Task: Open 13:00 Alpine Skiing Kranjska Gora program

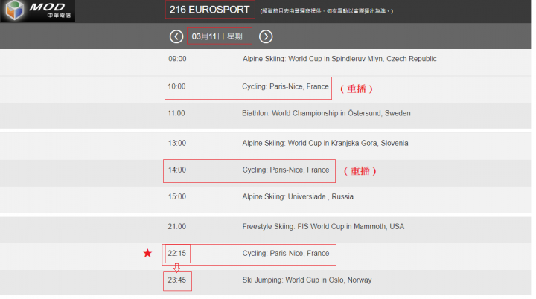Action: (x=266, y=146)
